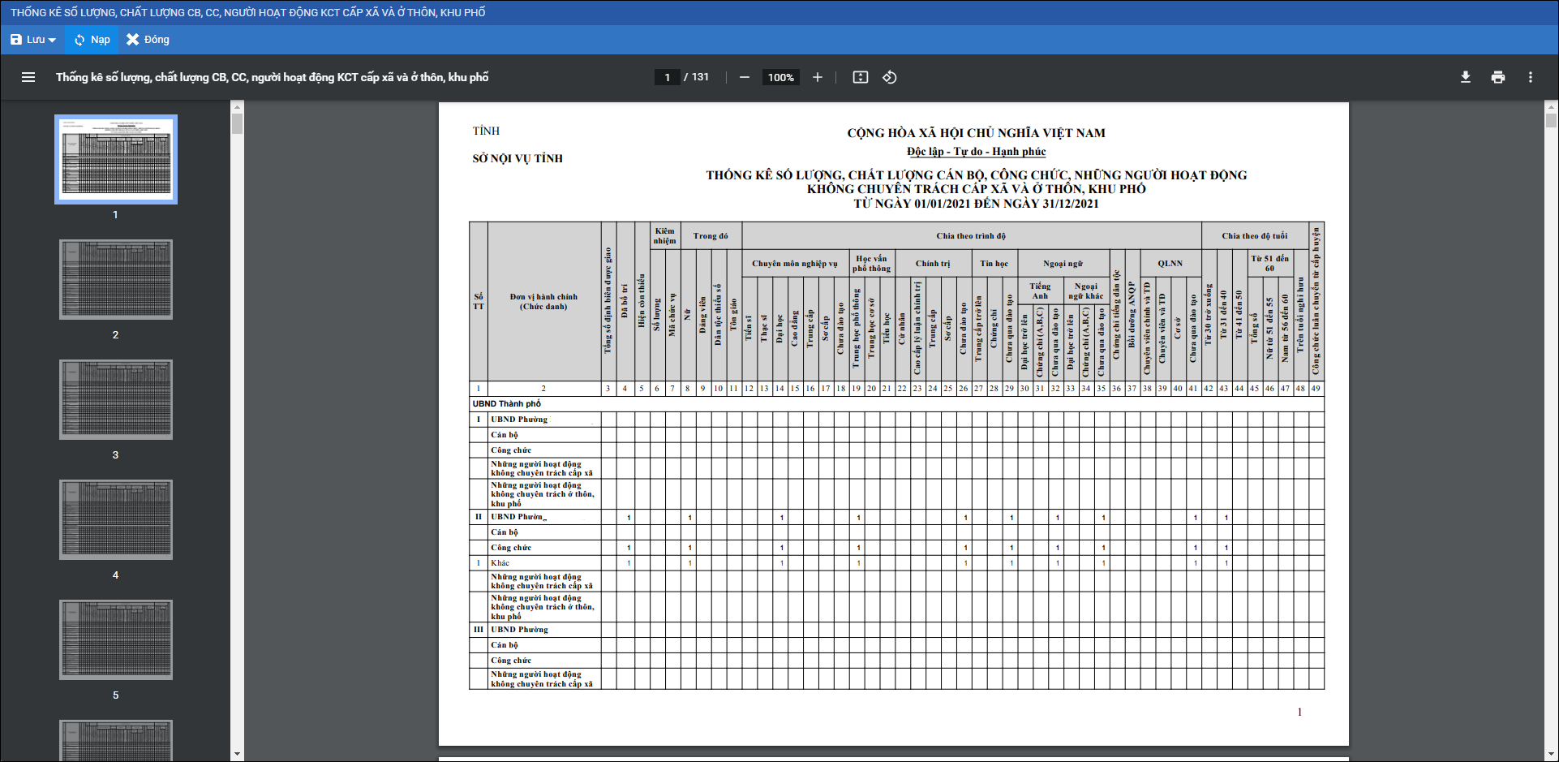Toggle the PDF sidebar hamburger menu
Viewport: 1559px width, 762px height.
28,77
